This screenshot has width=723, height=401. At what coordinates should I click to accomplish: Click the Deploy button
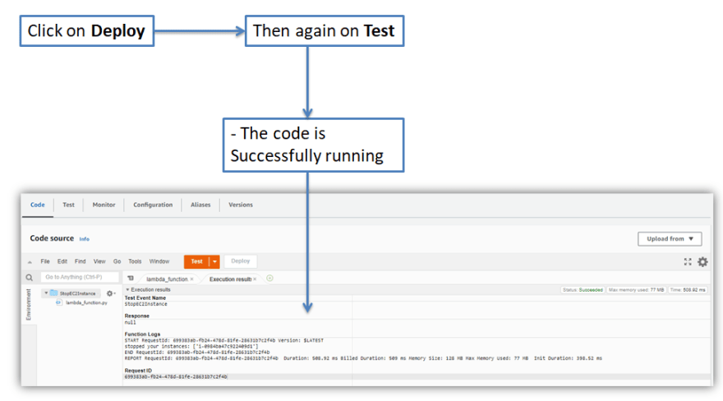point(240,261)
